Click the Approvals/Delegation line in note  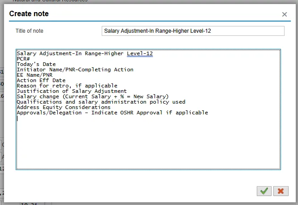point(112,113)
